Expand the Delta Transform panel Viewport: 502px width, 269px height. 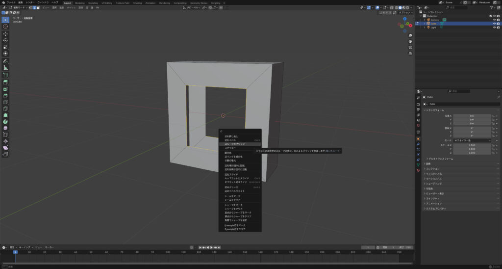440,159
